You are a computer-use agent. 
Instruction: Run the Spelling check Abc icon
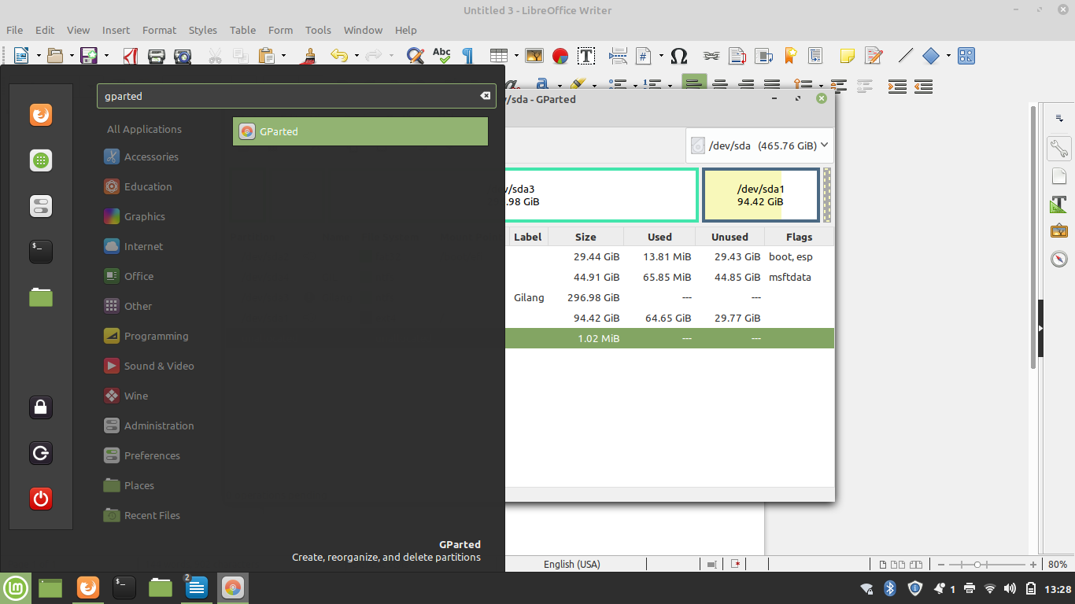441,56
